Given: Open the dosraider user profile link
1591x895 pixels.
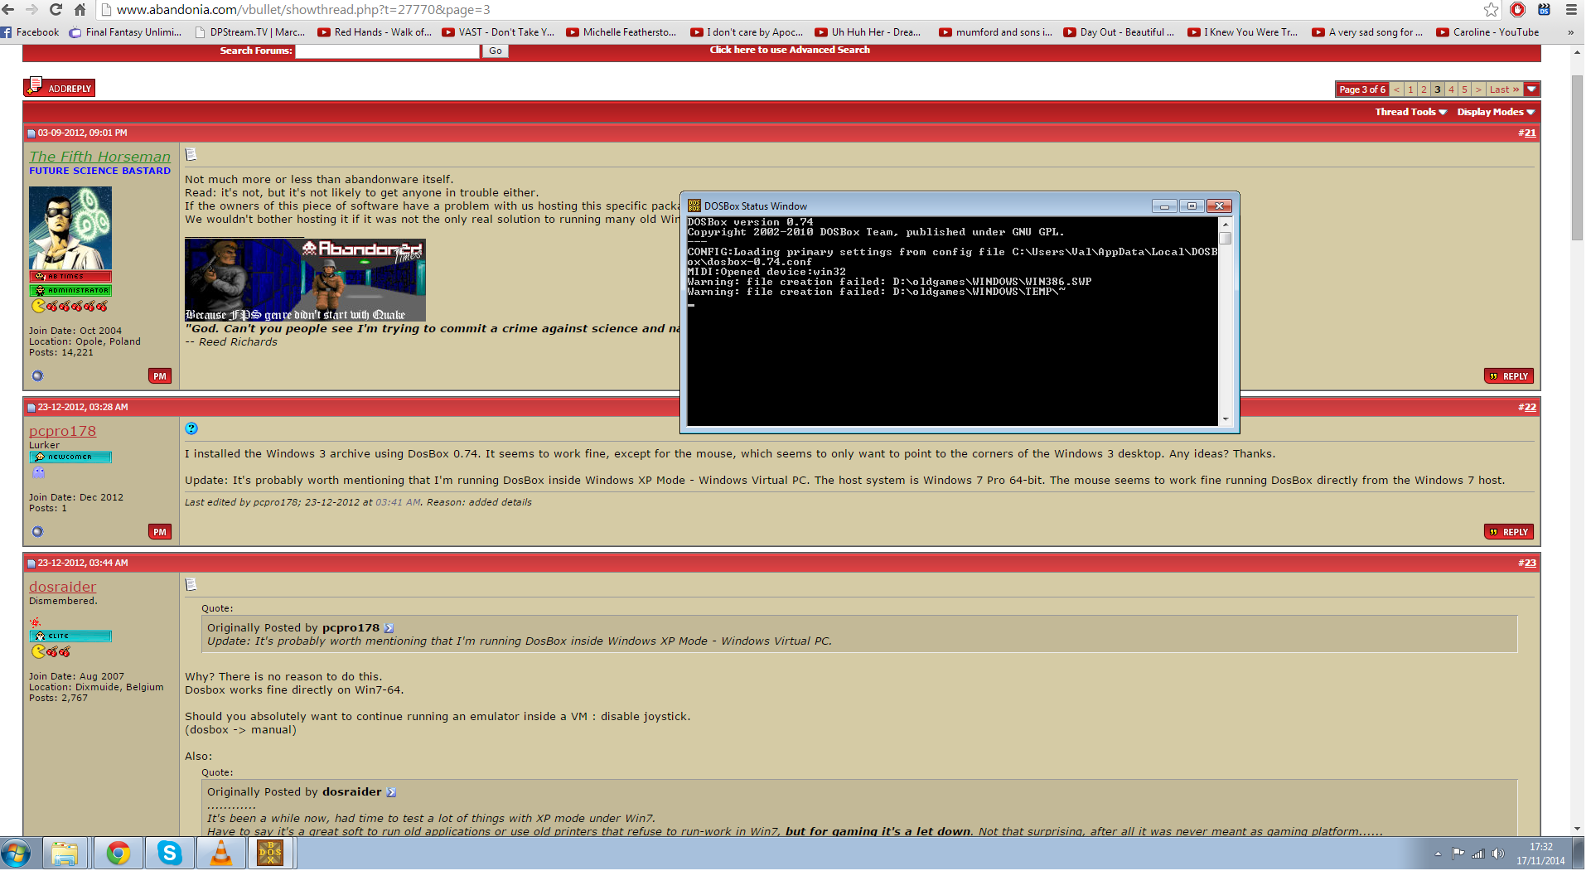Looking at the screenshot, I should pyautogui.click(x=63, y=587).
